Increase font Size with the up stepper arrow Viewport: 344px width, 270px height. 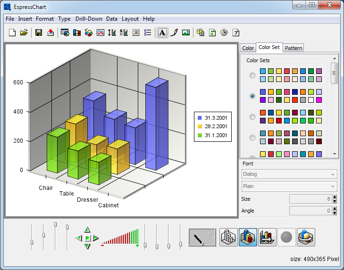[x=335, y=197]
